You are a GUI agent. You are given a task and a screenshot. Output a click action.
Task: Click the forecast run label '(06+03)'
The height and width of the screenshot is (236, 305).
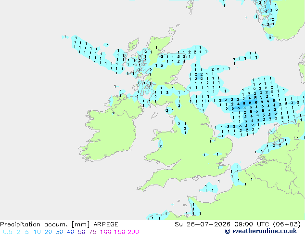(x=287, y=224)
